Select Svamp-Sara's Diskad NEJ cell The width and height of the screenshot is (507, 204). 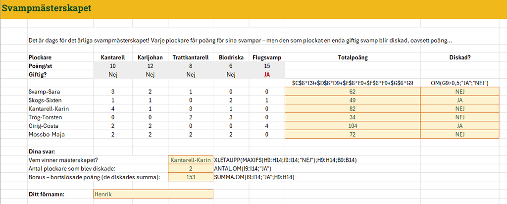pos(460,92)
